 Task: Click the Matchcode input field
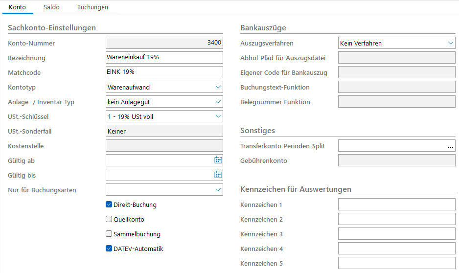[x=164, y=72]
